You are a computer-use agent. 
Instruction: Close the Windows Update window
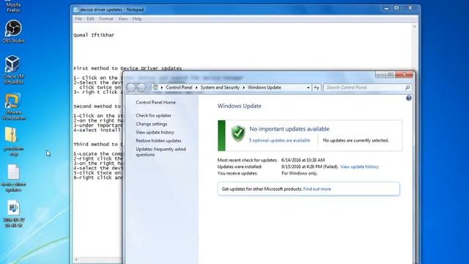404,75
